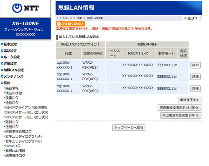Select MACアドレス column header
Viewport: 209px width, 166px height.
(x=138, y=54)
